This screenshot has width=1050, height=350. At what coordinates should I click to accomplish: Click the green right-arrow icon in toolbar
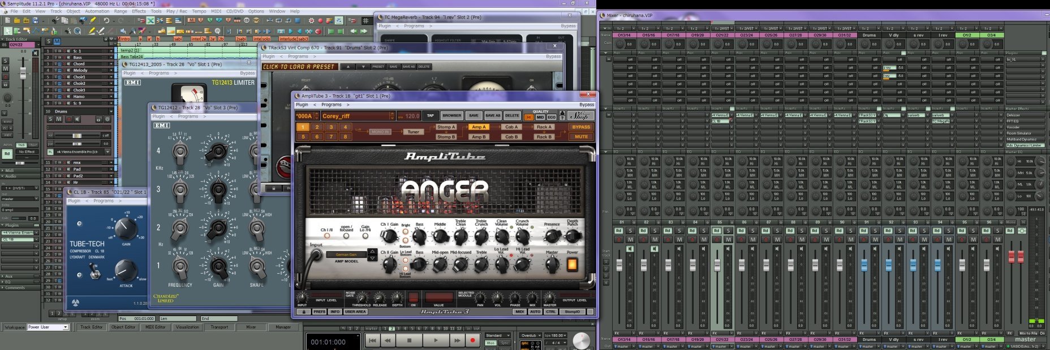coord(364,31)
